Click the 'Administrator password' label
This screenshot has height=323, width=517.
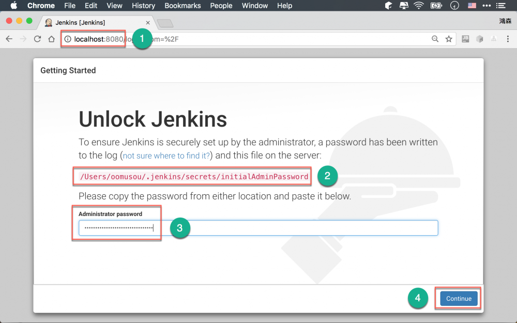(111, 214)
